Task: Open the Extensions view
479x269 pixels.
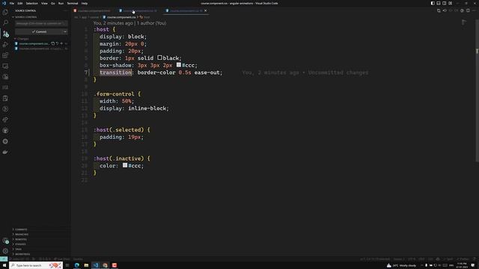Action: click(5, 55)
